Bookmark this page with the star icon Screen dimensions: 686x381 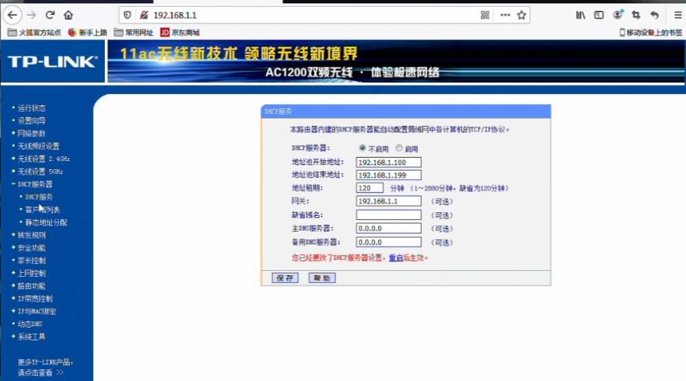point(521,14)
